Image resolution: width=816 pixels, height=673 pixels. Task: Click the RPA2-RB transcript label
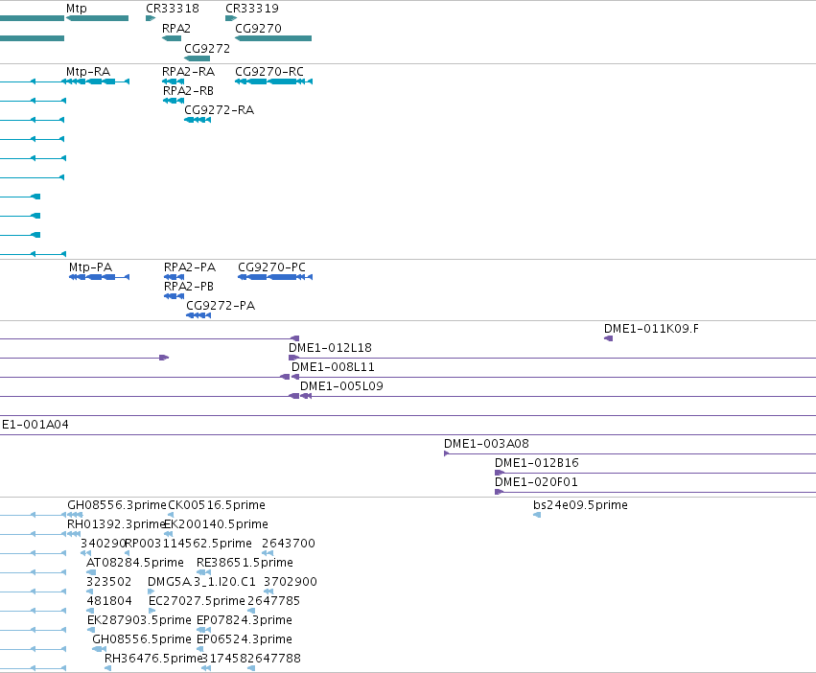click(188, 90)
